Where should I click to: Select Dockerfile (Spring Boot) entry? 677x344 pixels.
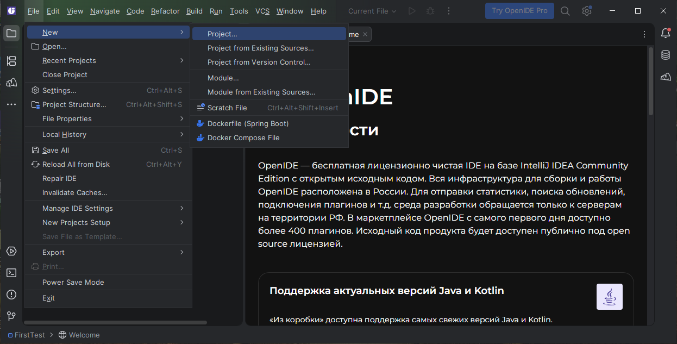[x=269, y=123]
